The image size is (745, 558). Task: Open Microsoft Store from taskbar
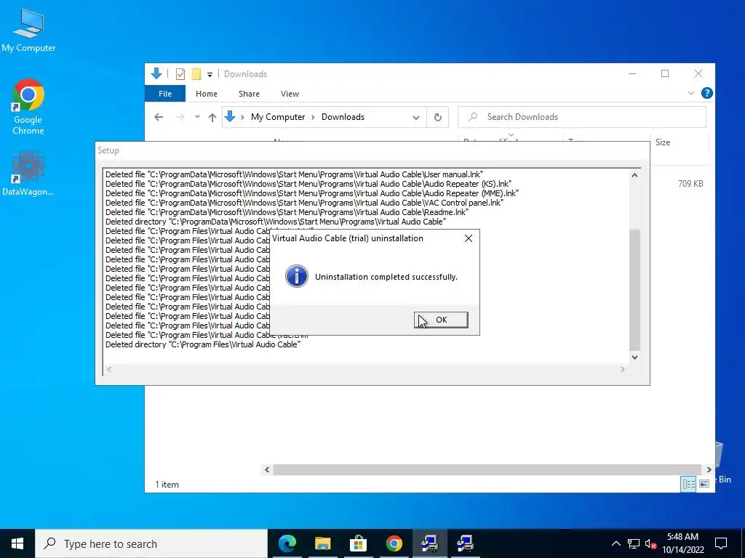click(x=358, y=543)
